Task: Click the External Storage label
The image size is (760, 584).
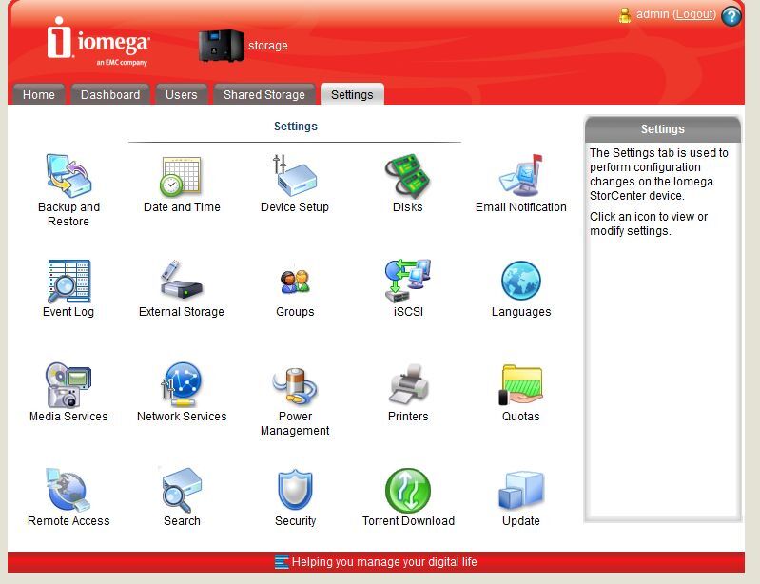Action: click(182, 311)
